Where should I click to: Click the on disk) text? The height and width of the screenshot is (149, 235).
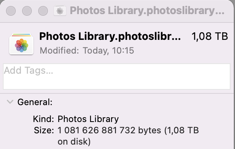pyautogui.click(x=74, y=141)
